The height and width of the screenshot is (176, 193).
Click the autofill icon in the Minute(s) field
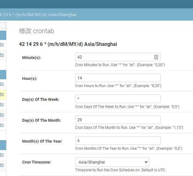pyautogui.click(x=156, y=57)
